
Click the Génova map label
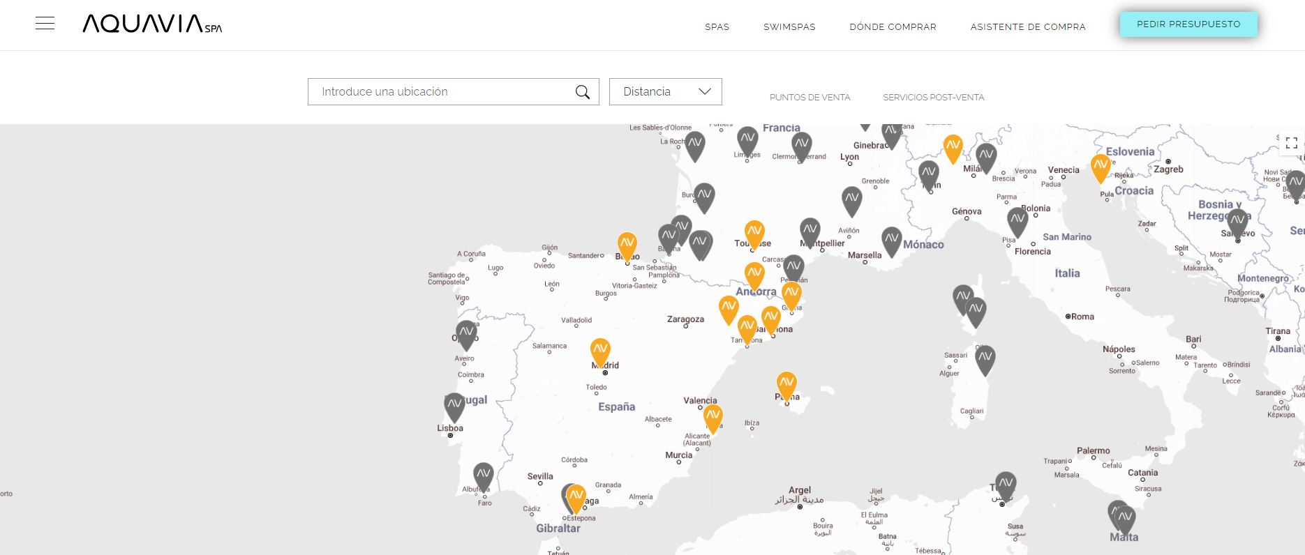pos(967,211)
